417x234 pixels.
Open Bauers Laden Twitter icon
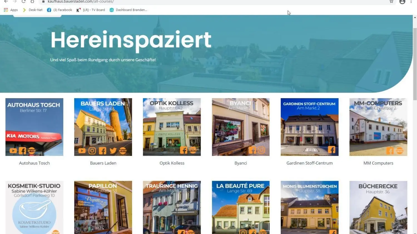click(x=113, y=151)
